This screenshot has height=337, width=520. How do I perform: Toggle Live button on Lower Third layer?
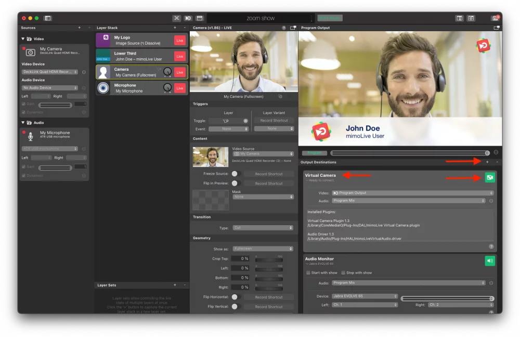tap(180, 56)
